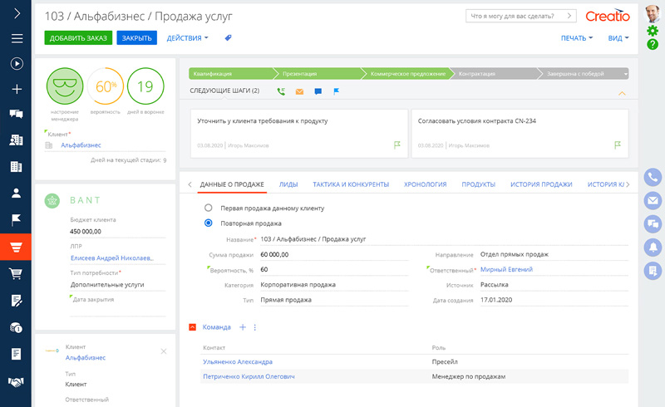This screenshot has width=665, height=407.
Task: Expand the left sidebar with the arrow icon
Action: click(x=17, y=13)
